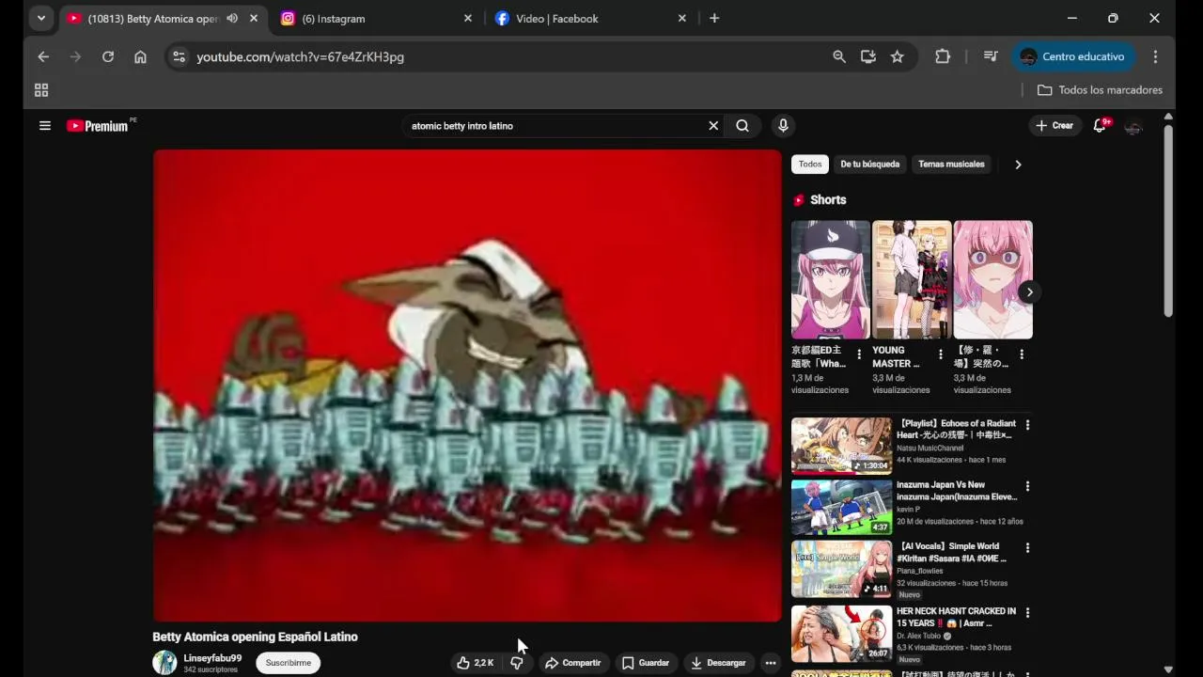Screen dimensions: 1203x677
Task: Close the Video | Facebook tab
Action: (x=682, y=18)
